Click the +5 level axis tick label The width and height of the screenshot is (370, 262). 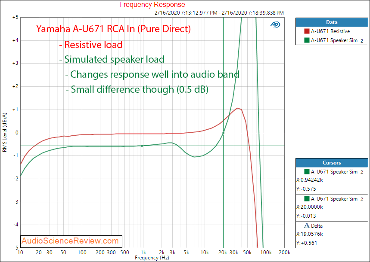(15, 18)
